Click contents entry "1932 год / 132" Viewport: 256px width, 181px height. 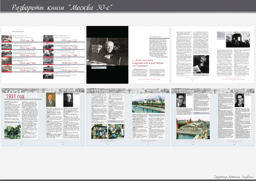(28, 55)
